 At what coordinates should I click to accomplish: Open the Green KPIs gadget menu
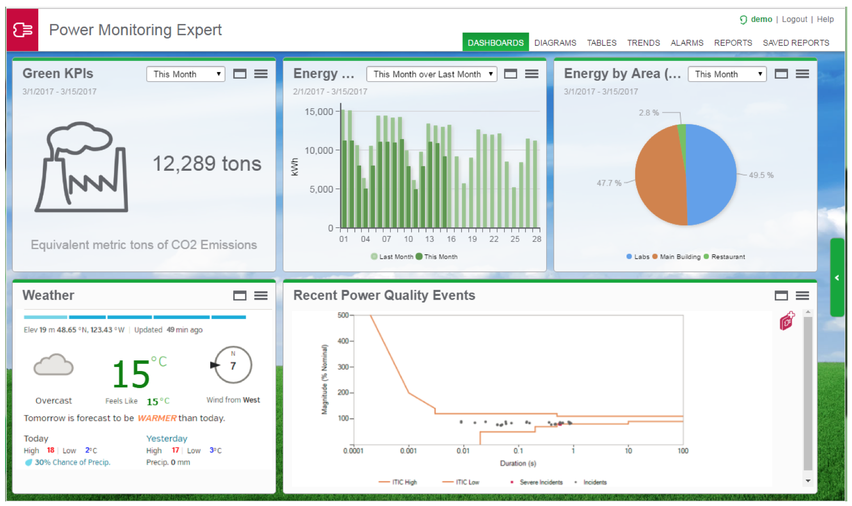coord(261,74)
